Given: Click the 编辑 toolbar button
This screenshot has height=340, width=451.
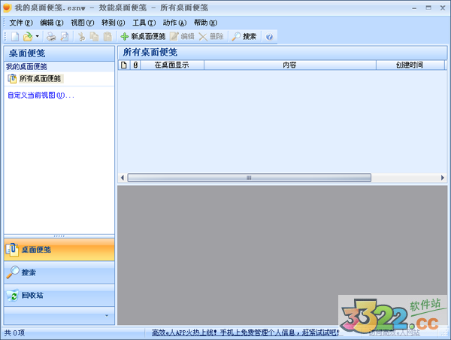Looking at the screenshot, I should pyautogui.click(x=182, y=37).
